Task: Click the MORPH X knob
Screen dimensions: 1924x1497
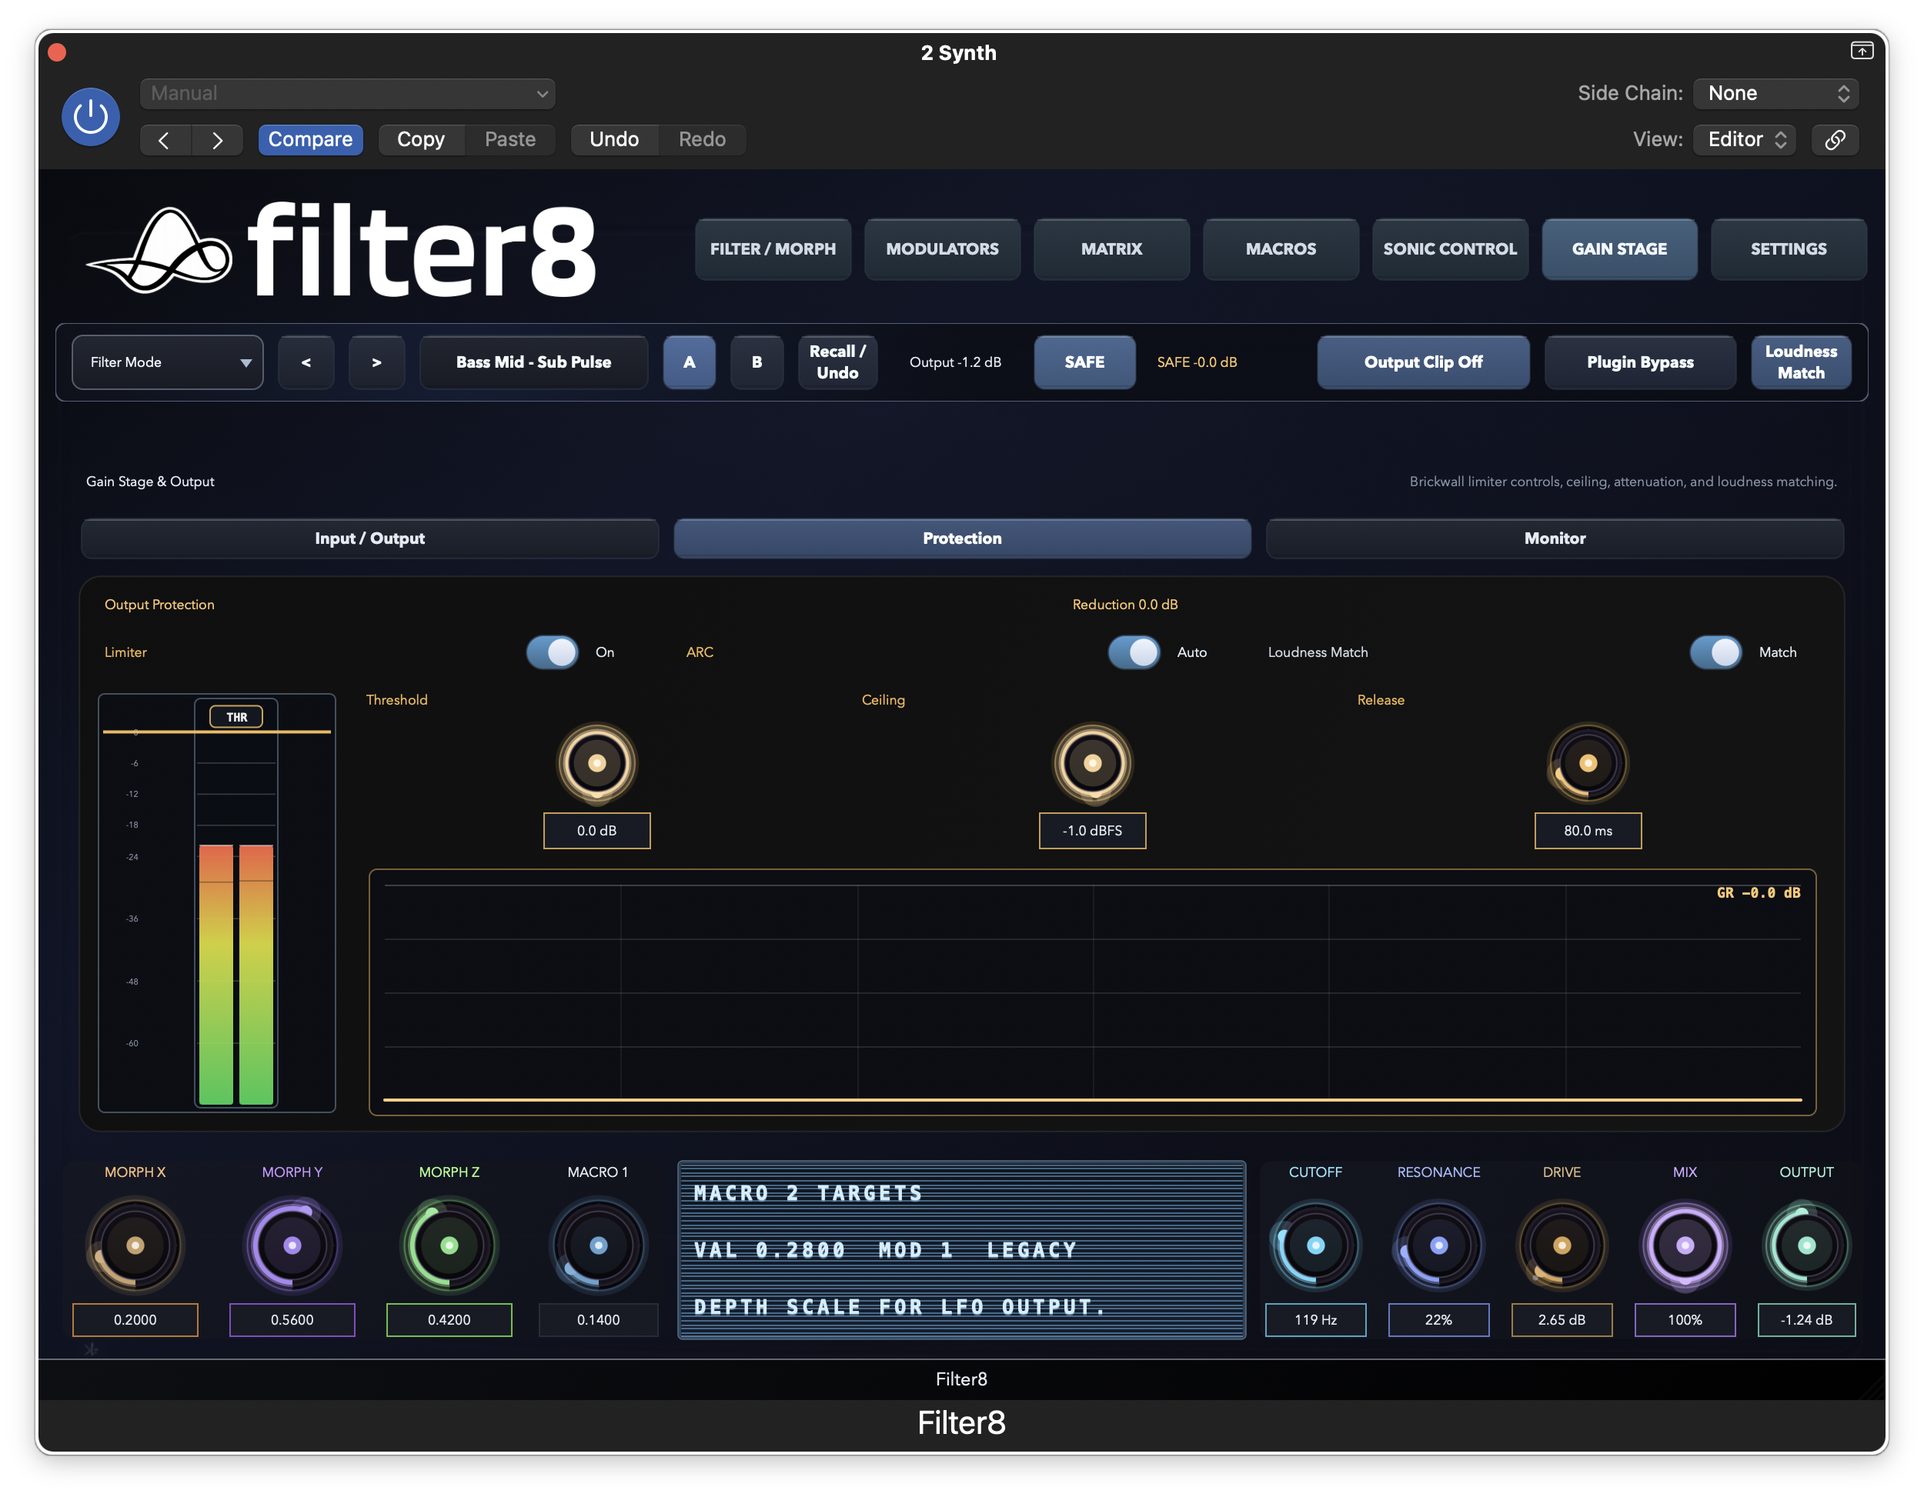Action: (135, 1245)
